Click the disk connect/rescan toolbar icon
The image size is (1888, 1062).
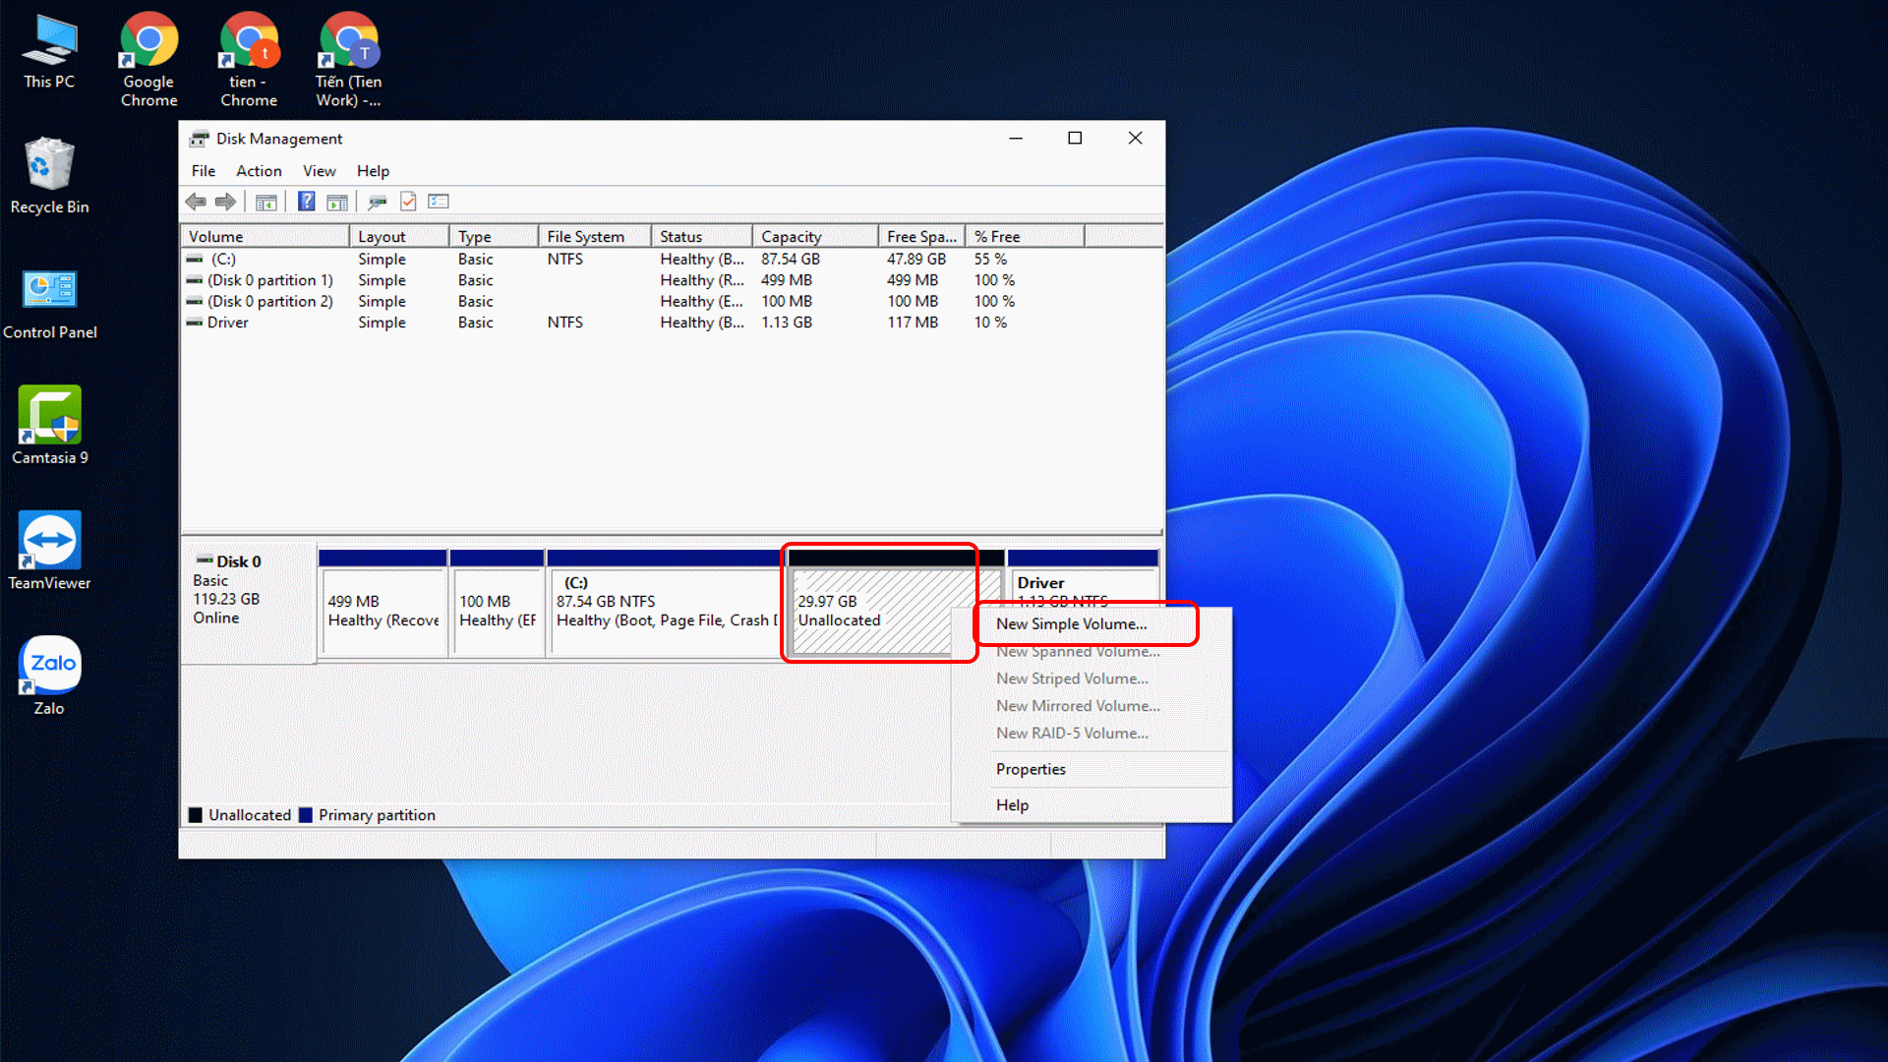377,202
